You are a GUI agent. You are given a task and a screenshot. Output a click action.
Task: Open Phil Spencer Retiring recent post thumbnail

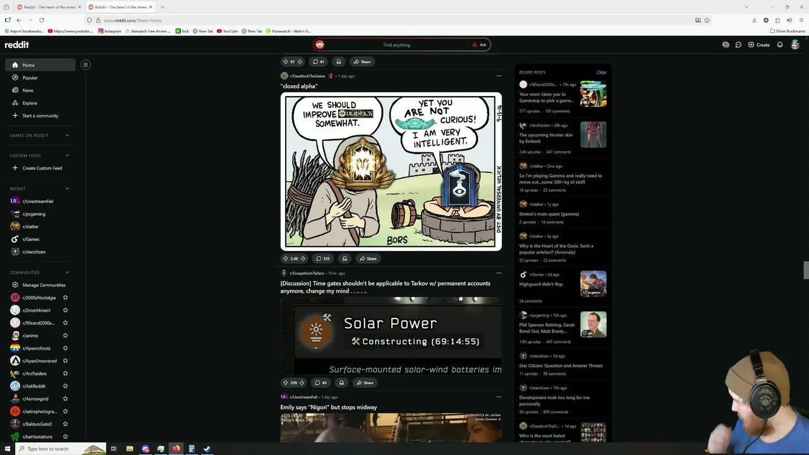593,324
